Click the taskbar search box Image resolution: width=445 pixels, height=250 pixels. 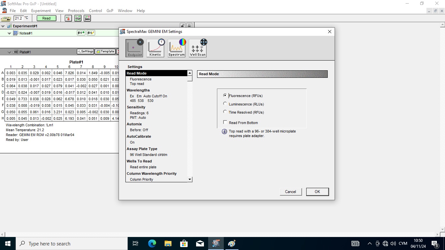pos(72,243)
